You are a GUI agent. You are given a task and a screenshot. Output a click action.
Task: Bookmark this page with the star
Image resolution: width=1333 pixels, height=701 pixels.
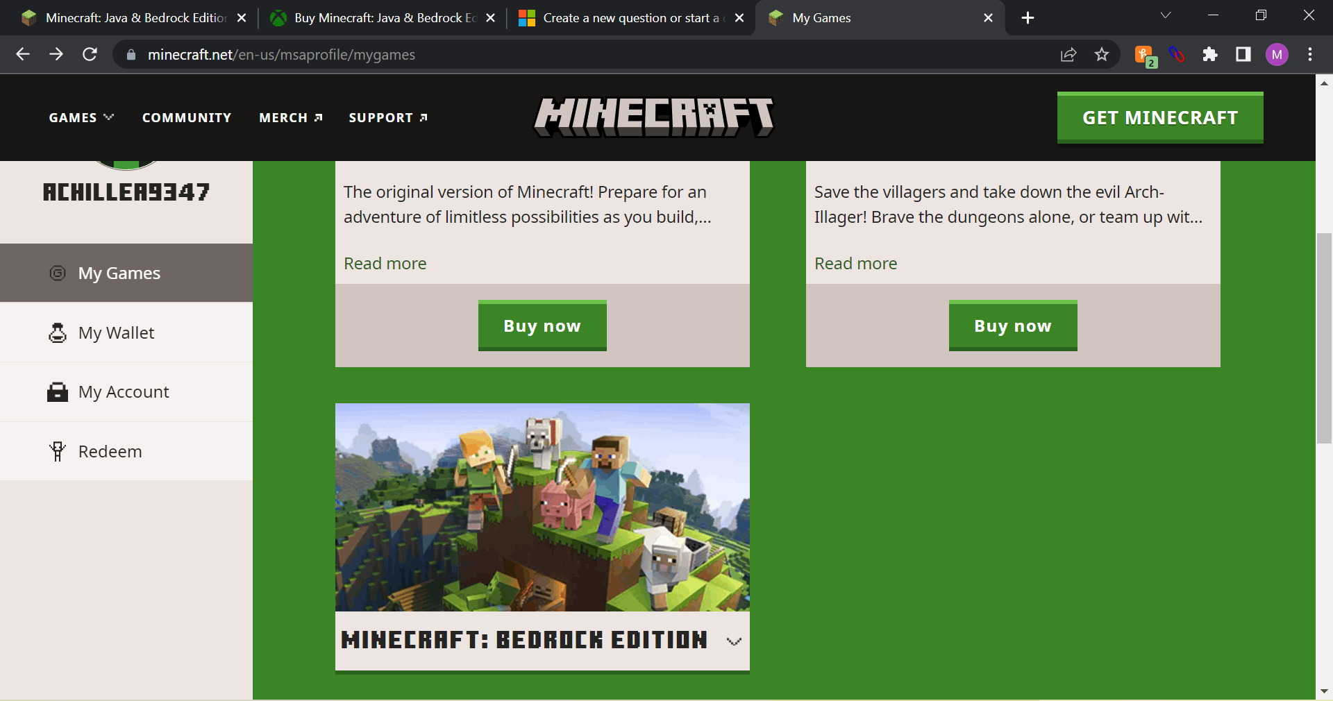click(x=1102, y=54)
